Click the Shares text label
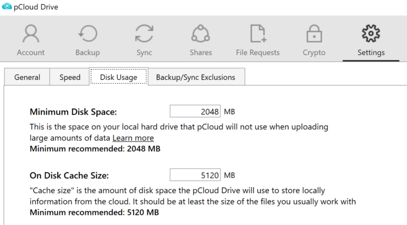 pos(201,52)
